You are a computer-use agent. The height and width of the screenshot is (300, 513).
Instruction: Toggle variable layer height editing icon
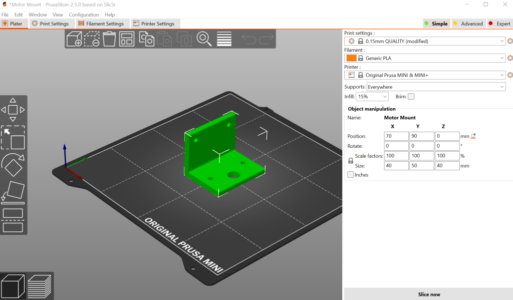(x=224, y=39)
